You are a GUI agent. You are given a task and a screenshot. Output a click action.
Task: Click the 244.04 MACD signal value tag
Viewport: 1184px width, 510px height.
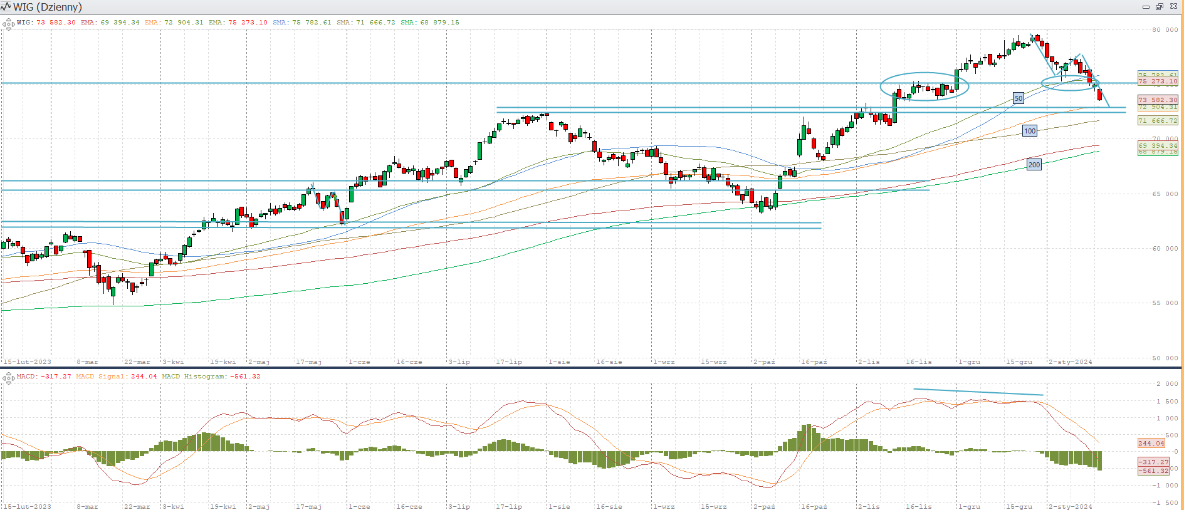[1151, 443]
